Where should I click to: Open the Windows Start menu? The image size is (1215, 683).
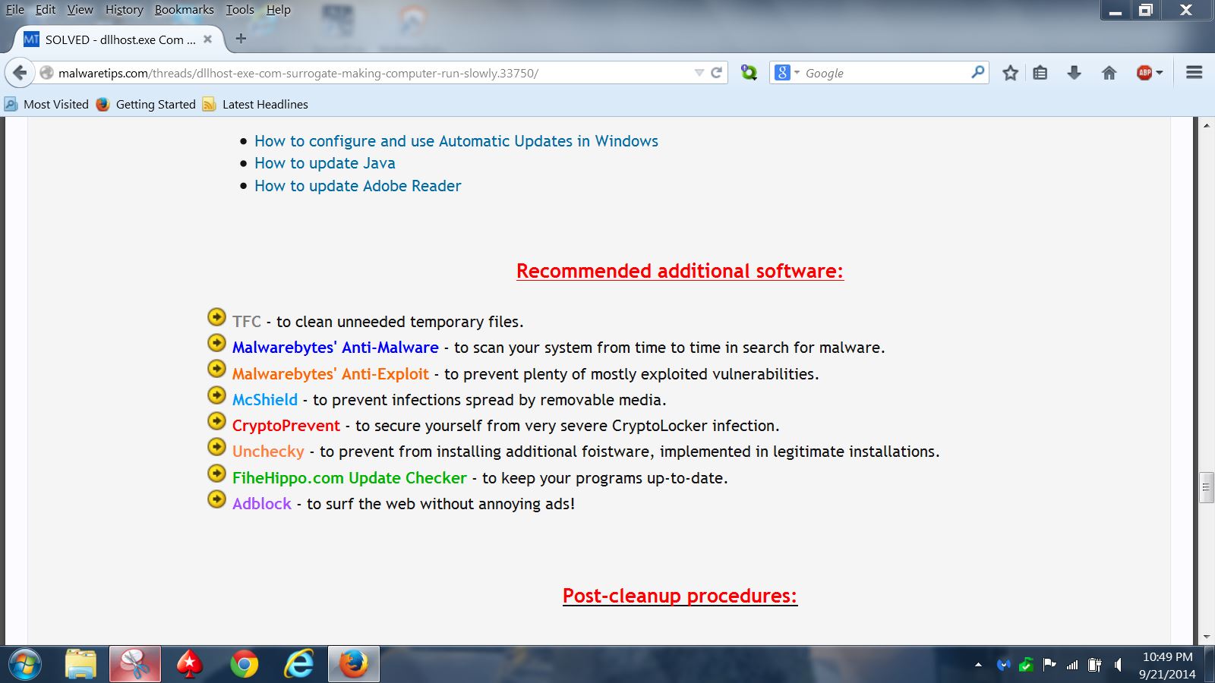[x=25, y=665]
